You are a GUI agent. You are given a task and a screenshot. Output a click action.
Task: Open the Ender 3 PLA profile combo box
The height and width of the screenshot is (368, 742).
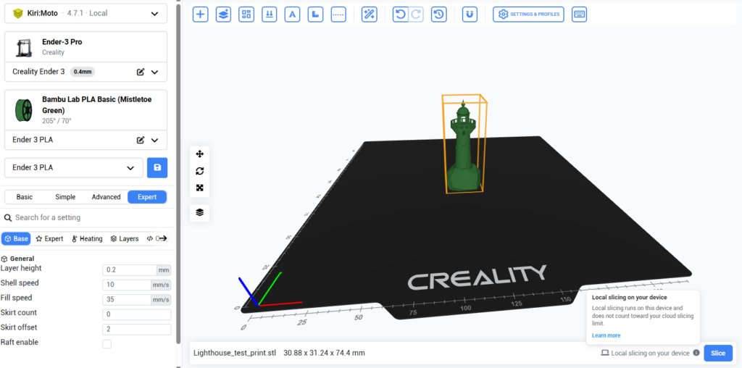pyautogui.click(x=74, y=168)
